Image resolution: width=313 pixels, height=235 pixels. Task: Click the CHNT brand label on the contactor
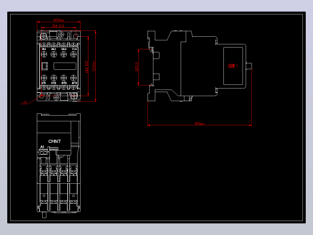pos(54,141)
